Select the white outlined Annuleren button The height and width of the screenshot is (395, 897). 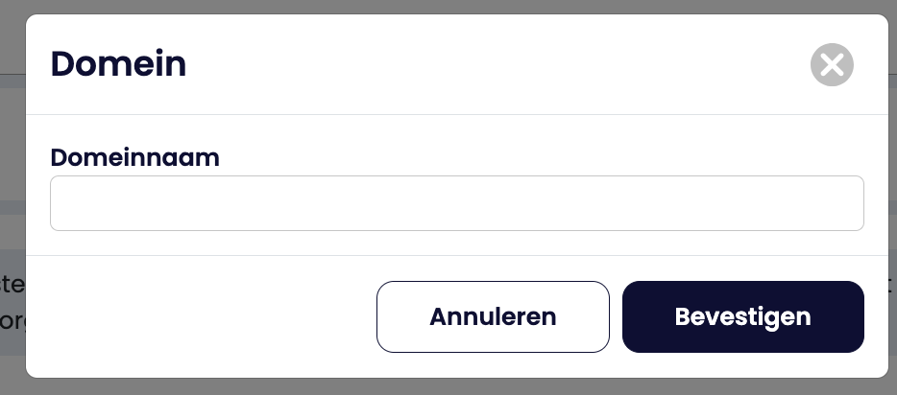click(x=493, y=316)
